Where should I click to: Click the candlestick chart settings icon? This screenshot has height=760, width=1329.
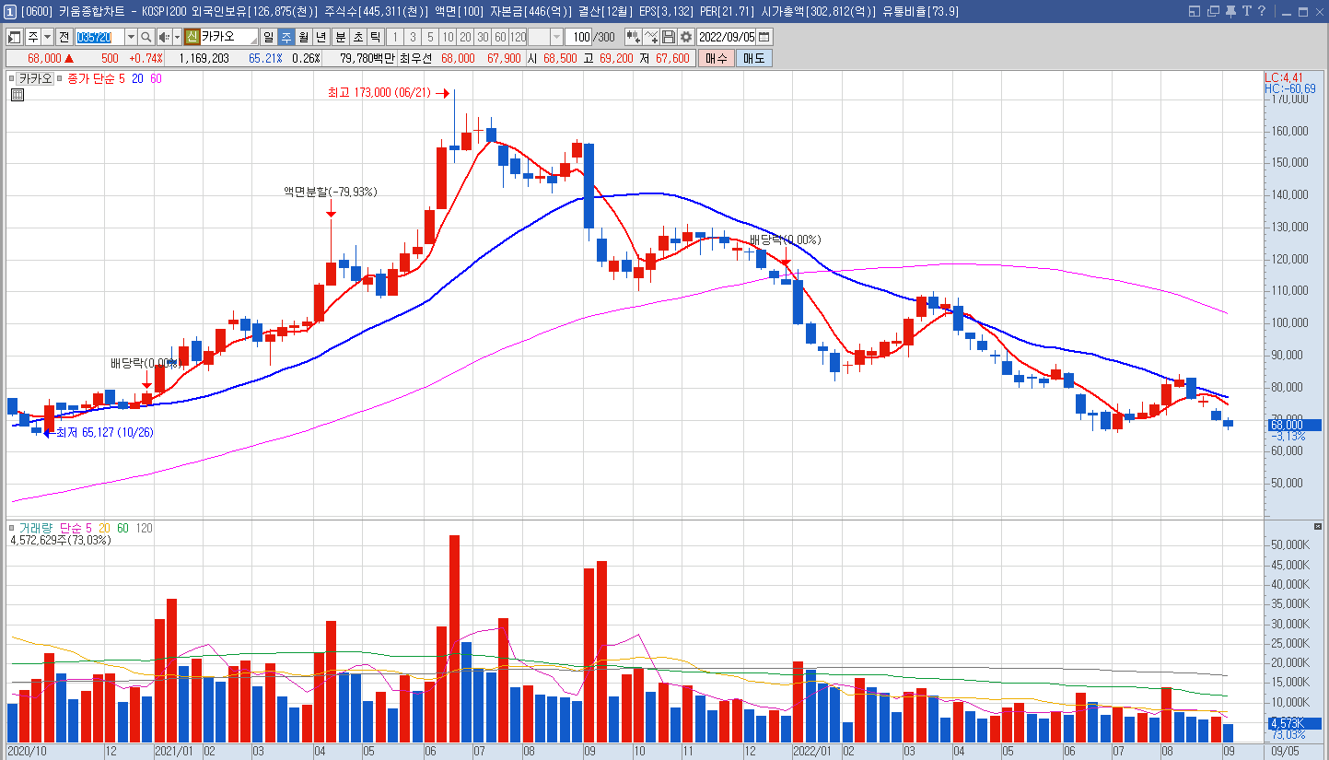pyautogui.click(x=633, y=37)
